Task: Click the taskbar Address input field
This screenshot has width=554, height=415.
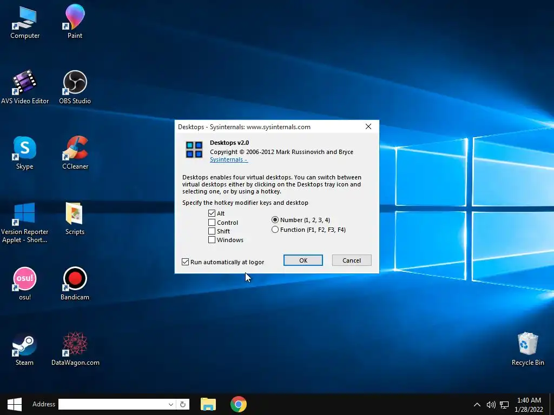Action: pos(113,404)
